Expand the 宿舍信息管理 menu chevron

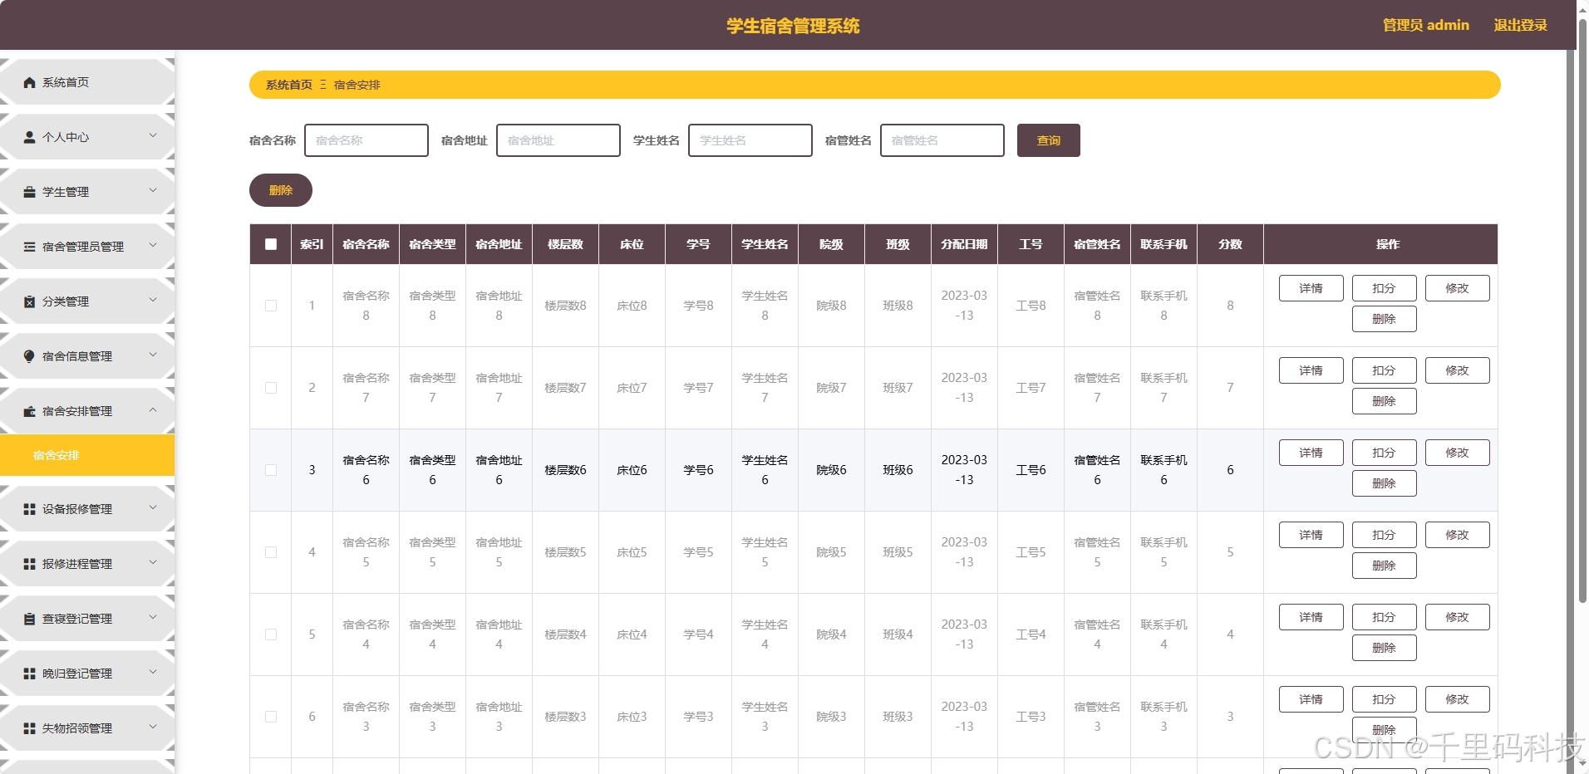click(x=153, y=355)
